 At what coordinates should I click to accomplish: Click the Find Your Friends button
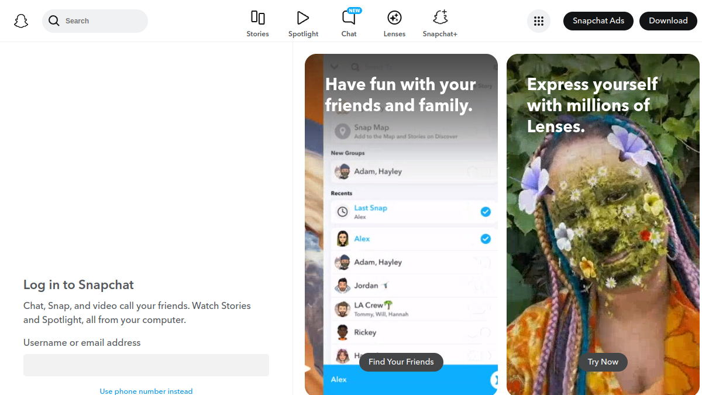point(401,362)
